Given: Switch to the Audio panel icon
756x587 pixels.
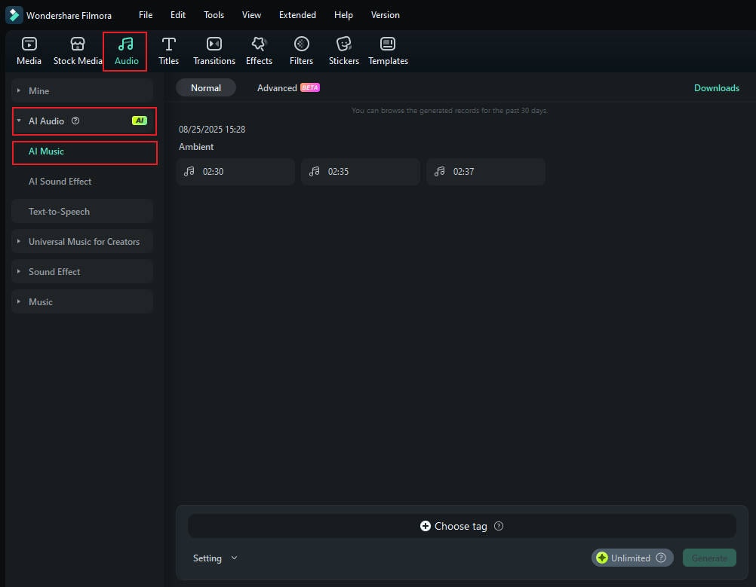Looking at the screenshot, I should point(126,44).
